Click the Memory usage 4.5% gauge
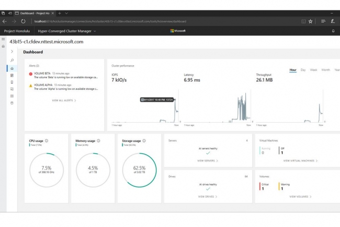Screen dimensions: 340x227 [x=93, y=170]
